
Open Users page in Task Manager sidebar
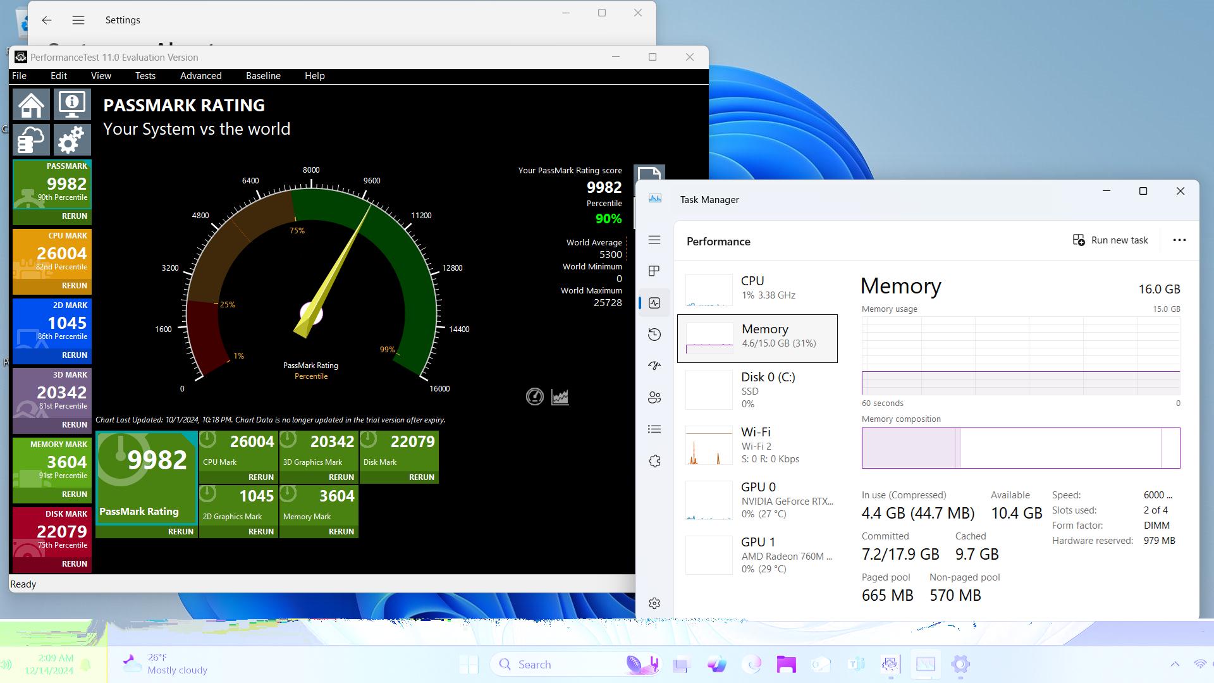point(654,397)
